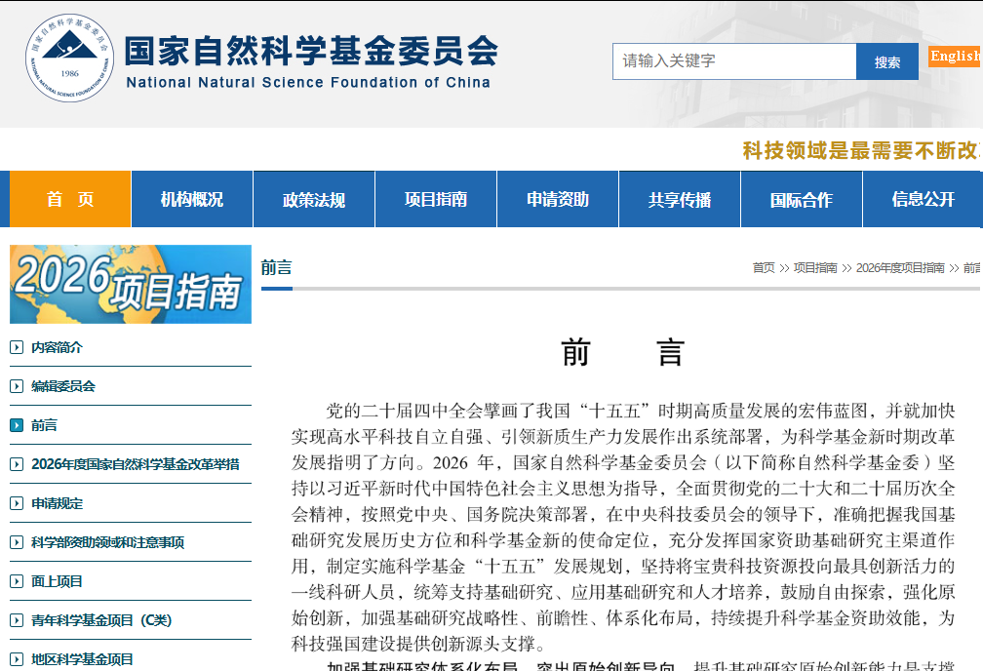Open the 政策法规 menu
The width and height of the screenshot is (983, 671).
(x=313, y=198)
